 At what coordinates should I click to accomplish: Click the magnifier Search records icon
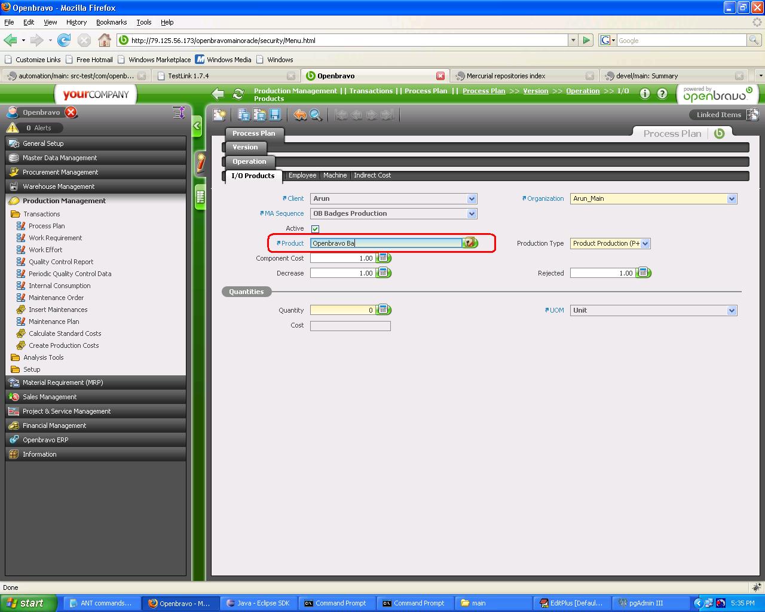316,115
